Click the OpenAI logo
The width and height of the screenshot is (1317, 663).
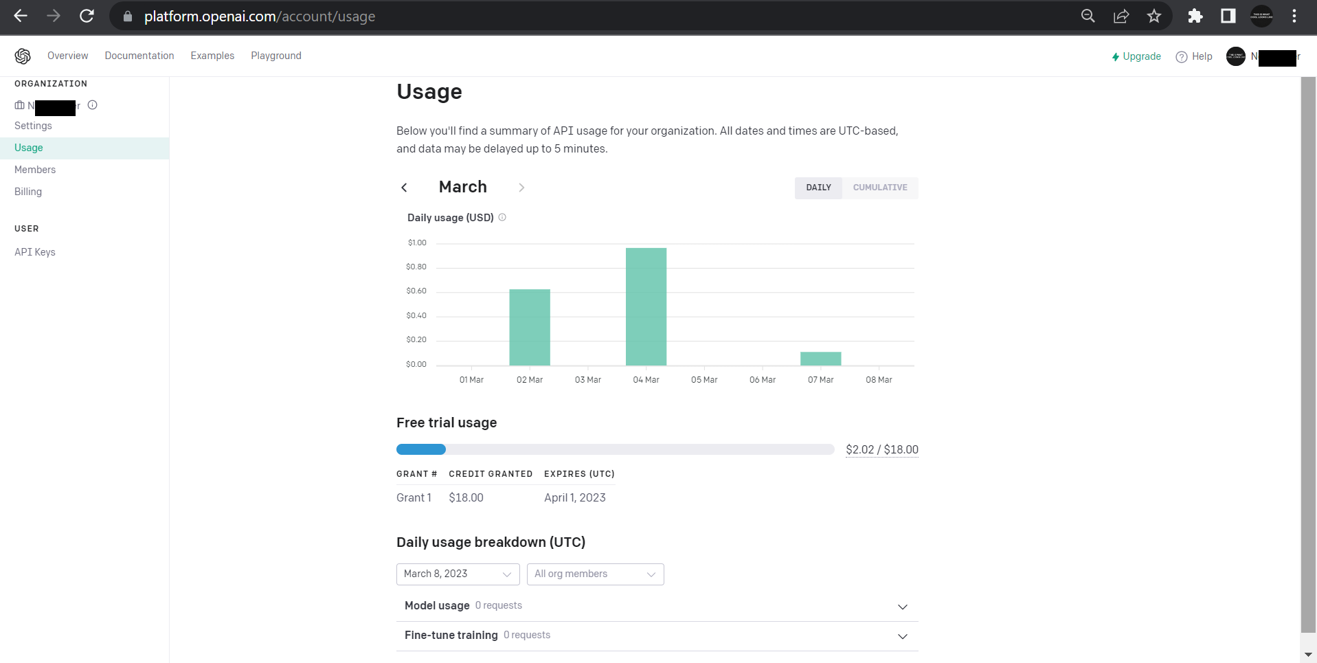click(x=22, y=56)
